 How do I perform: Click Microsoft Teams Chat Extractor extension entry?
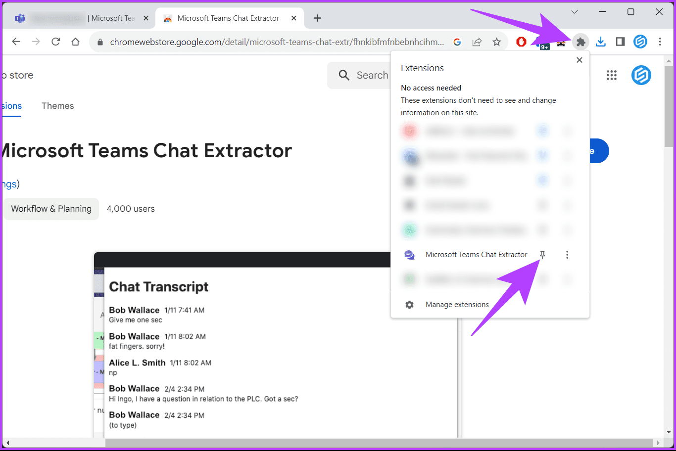click(x=477, y=255)
